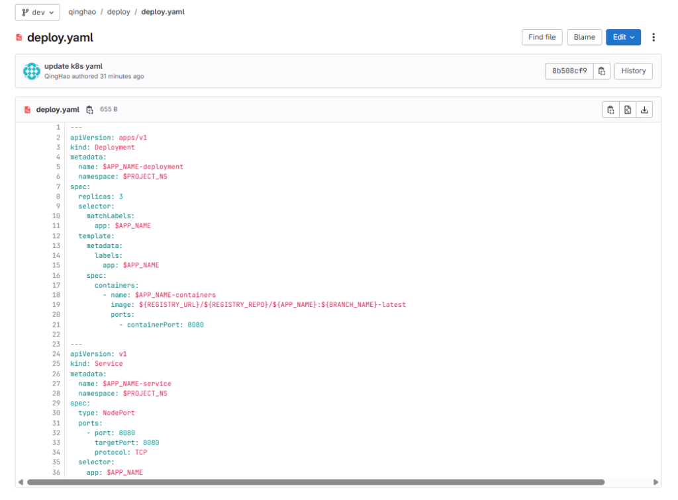The width and height of the screenshot is (678, 500).
Task: Click QingHao's avatar image
Action: coord(32,71)
